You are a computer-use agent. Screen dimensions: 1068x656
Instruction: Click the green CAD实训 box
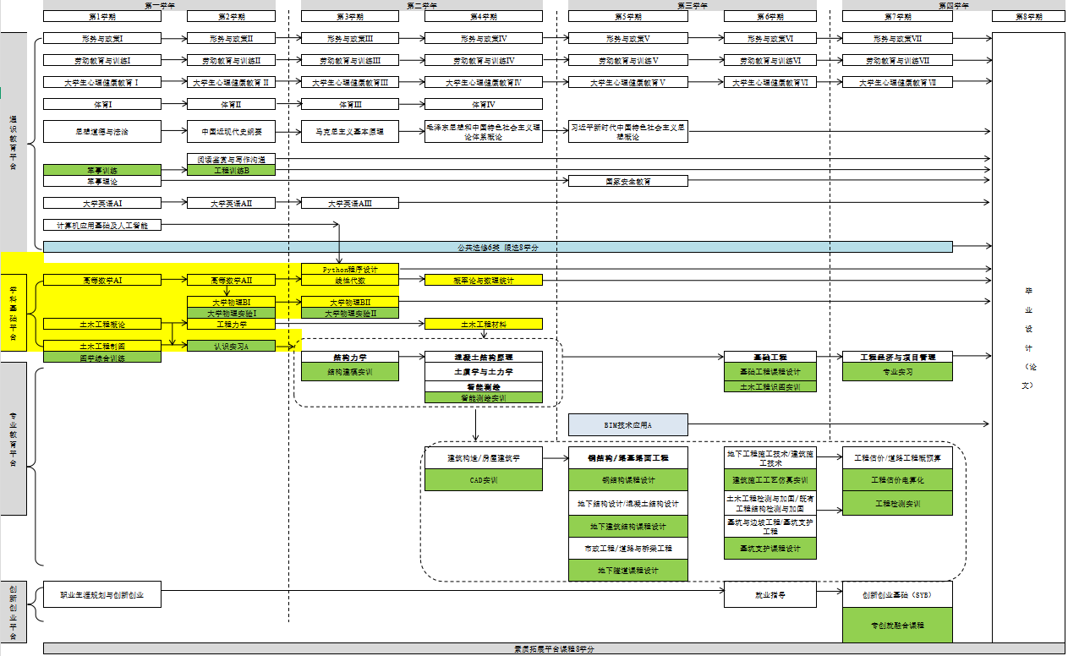[483, 479]
